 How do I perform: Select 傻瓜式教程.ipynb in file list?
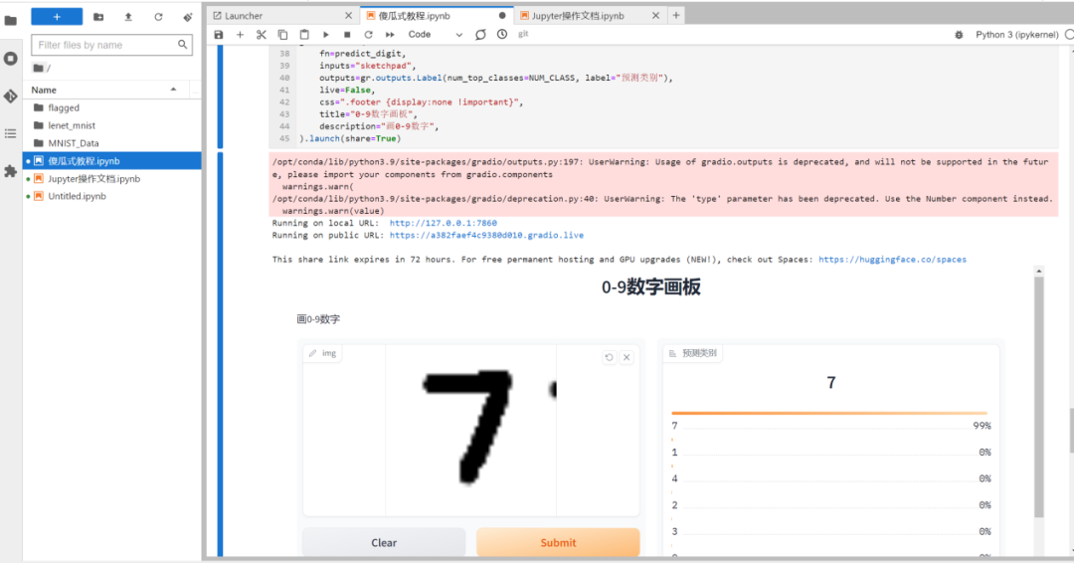(x=113, y=161)
